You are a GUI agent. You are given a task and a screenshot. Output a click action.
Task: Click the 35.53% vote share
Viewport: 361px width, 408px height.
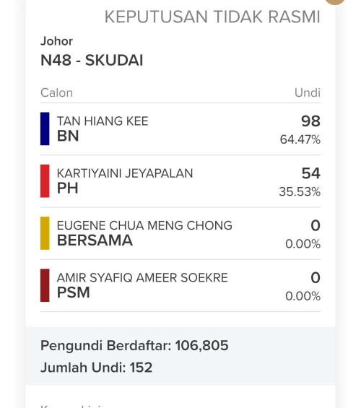point(300,192)
